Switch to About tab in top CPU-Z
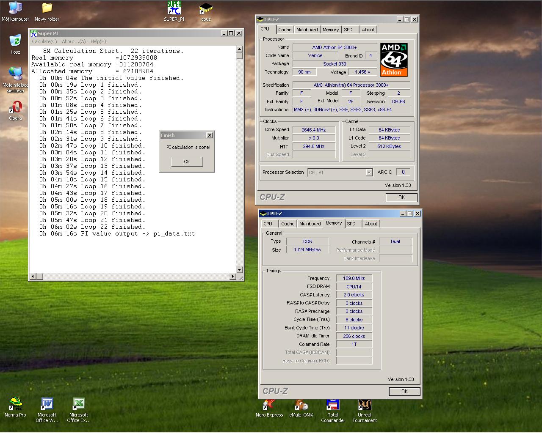Image resolution: width=542 pixels, height=433 pixels. (x=368, y=30)
